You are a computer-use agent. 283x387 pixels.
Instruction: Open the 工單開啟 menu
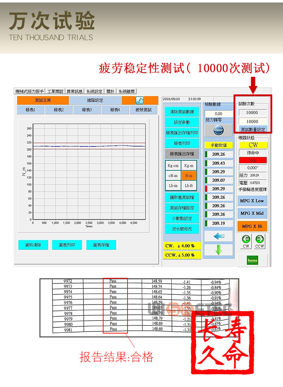(x=55, y=92)
